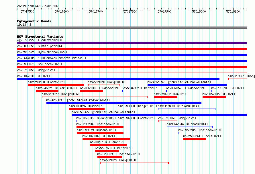
Task: Click nsv5946651 (Almarri2020) label
Action: 56,88
